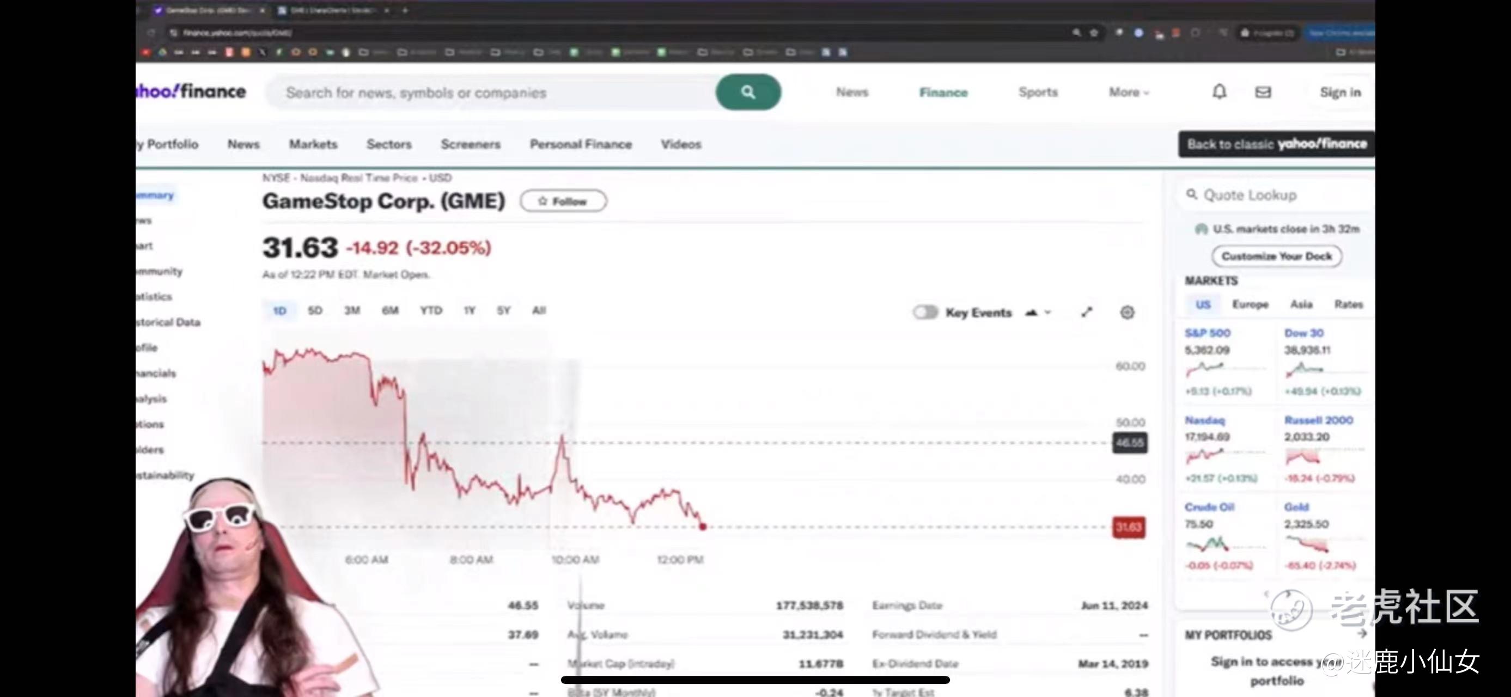Viewport: 1511px width, 697px height.
Task: Switch markets to the Rates tab
Action: 1349,305
